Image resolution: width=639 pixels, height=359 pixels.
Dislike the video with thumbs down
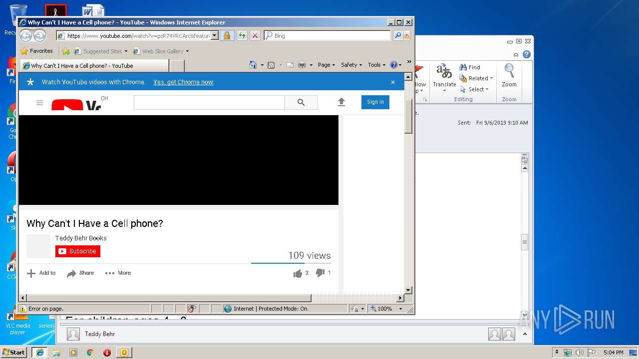pos(320,273)
